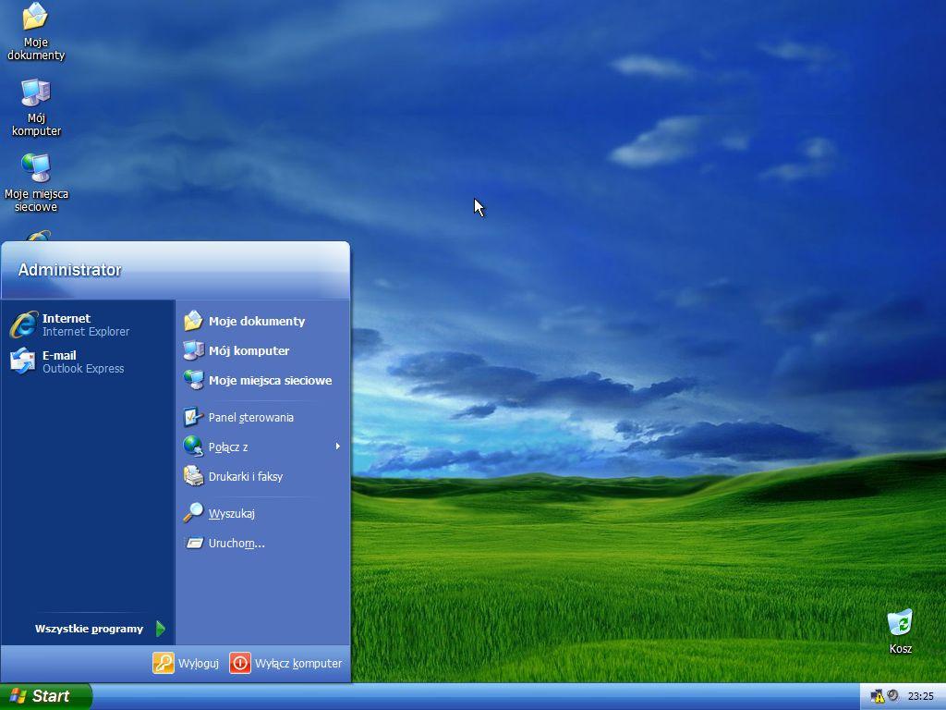Viewport: 946px width, 710px height.
Task: Choose Mój komputer in the Start menu
Action: 262,350
